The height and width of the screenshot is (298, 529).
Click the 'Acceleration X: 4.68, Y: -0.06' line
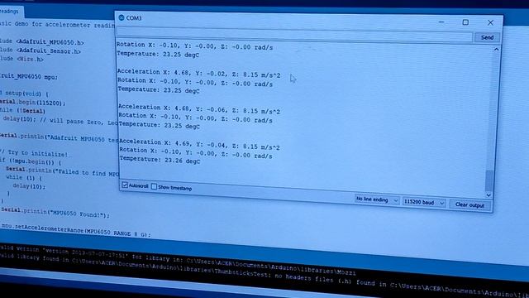click(x=199, y=108)
